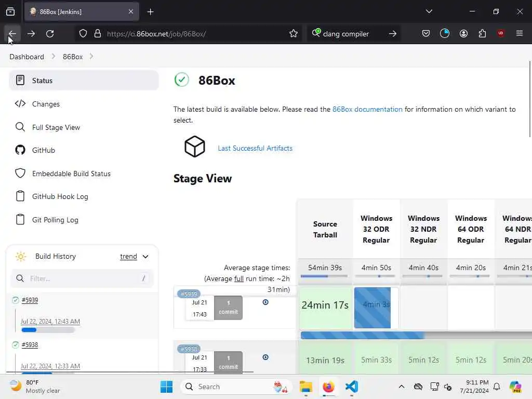Click the search engine magnifier icon

click(x=316, y=33)
